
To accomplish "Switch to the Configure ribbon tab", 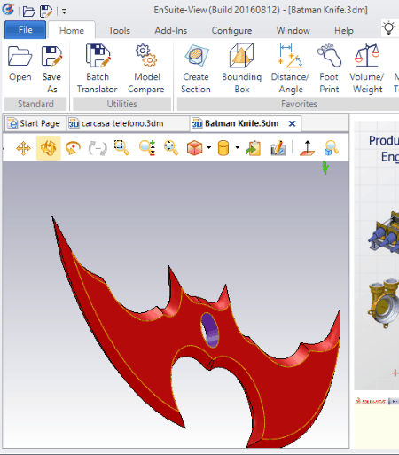I will [x=231, y=30].
